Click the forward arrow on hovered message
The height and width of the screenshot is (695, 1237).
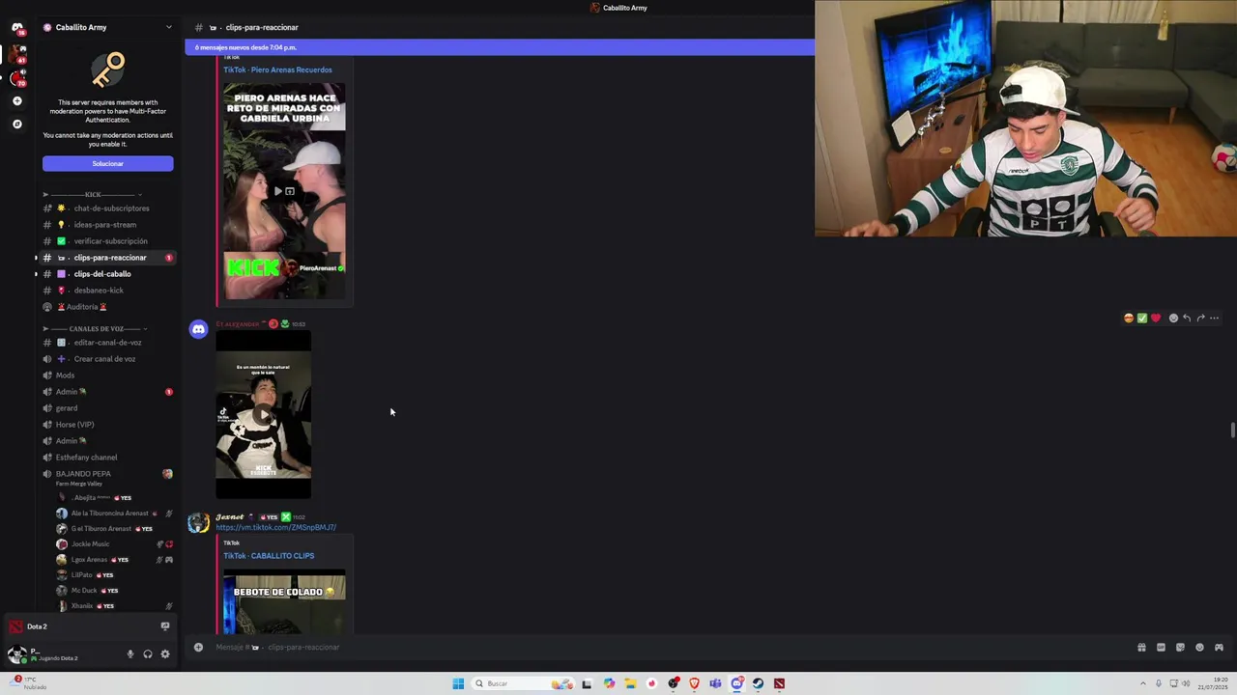[x=1200, y=318]
